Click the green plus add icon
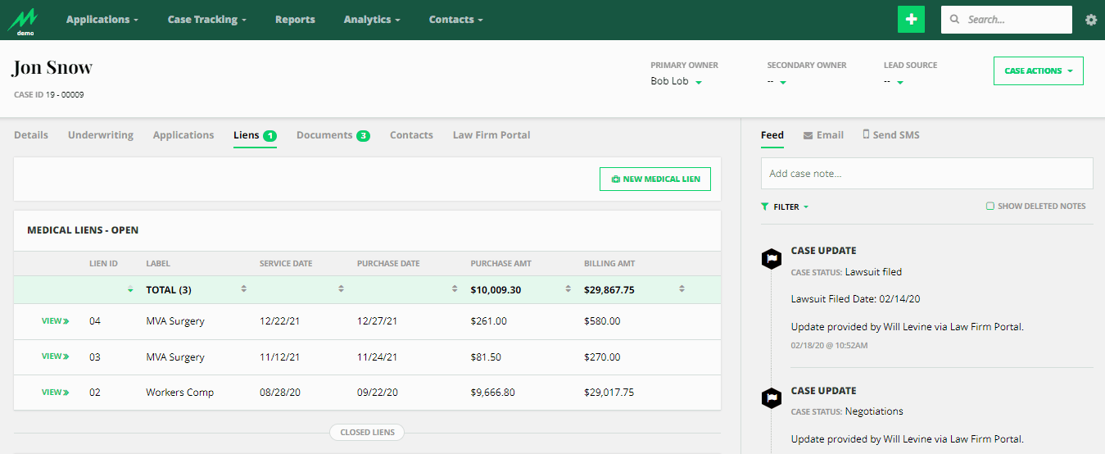 pyautogui.click(x=911, y=20)
